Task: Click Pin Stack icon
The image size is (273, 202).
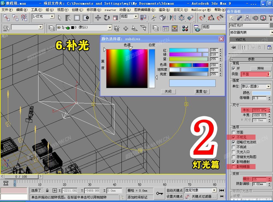Action: pyautogui.click(x=233, y=47)
